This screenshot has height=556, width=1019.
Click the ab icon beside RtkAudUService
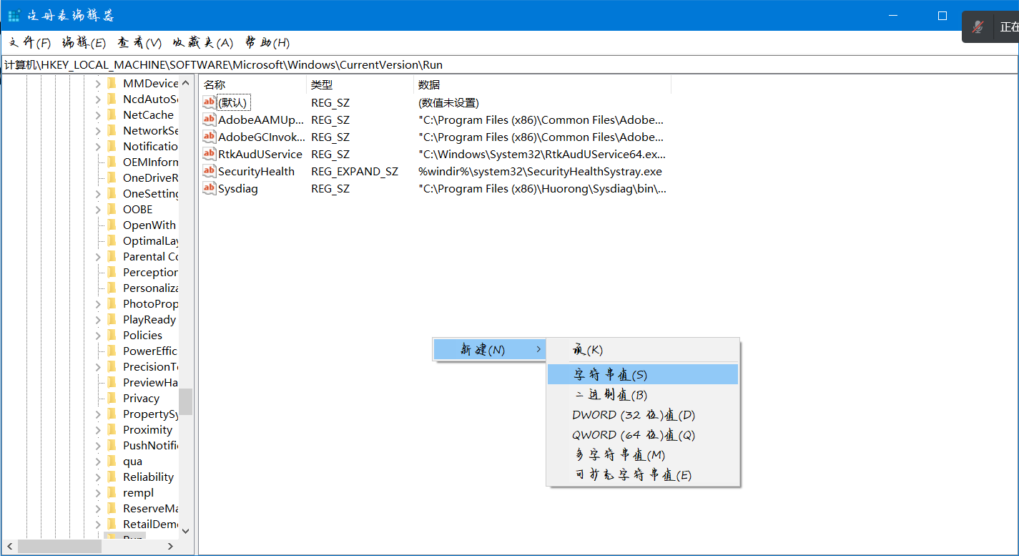tap(209, 154)
